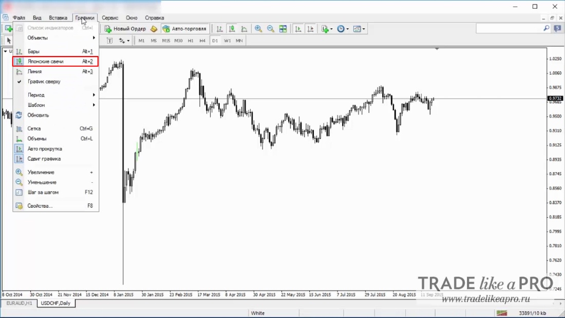This screenshot has height=318, width=565.
Task: Open indicators dropdown arrow
Action: [x=331, y=29]
